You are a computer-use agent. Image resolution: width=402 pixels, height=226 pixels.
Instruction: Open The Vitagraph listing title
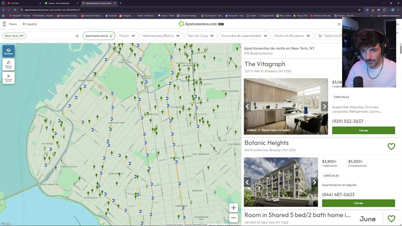265,64
